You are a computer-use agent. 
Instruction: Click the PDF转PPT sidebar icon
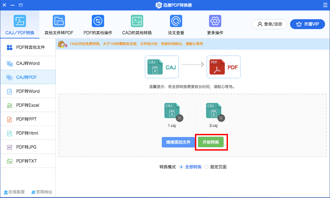[10, 119]
